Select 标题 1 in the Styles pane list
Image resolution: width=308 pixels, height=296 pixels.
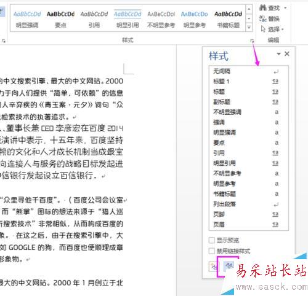(248, 82)
